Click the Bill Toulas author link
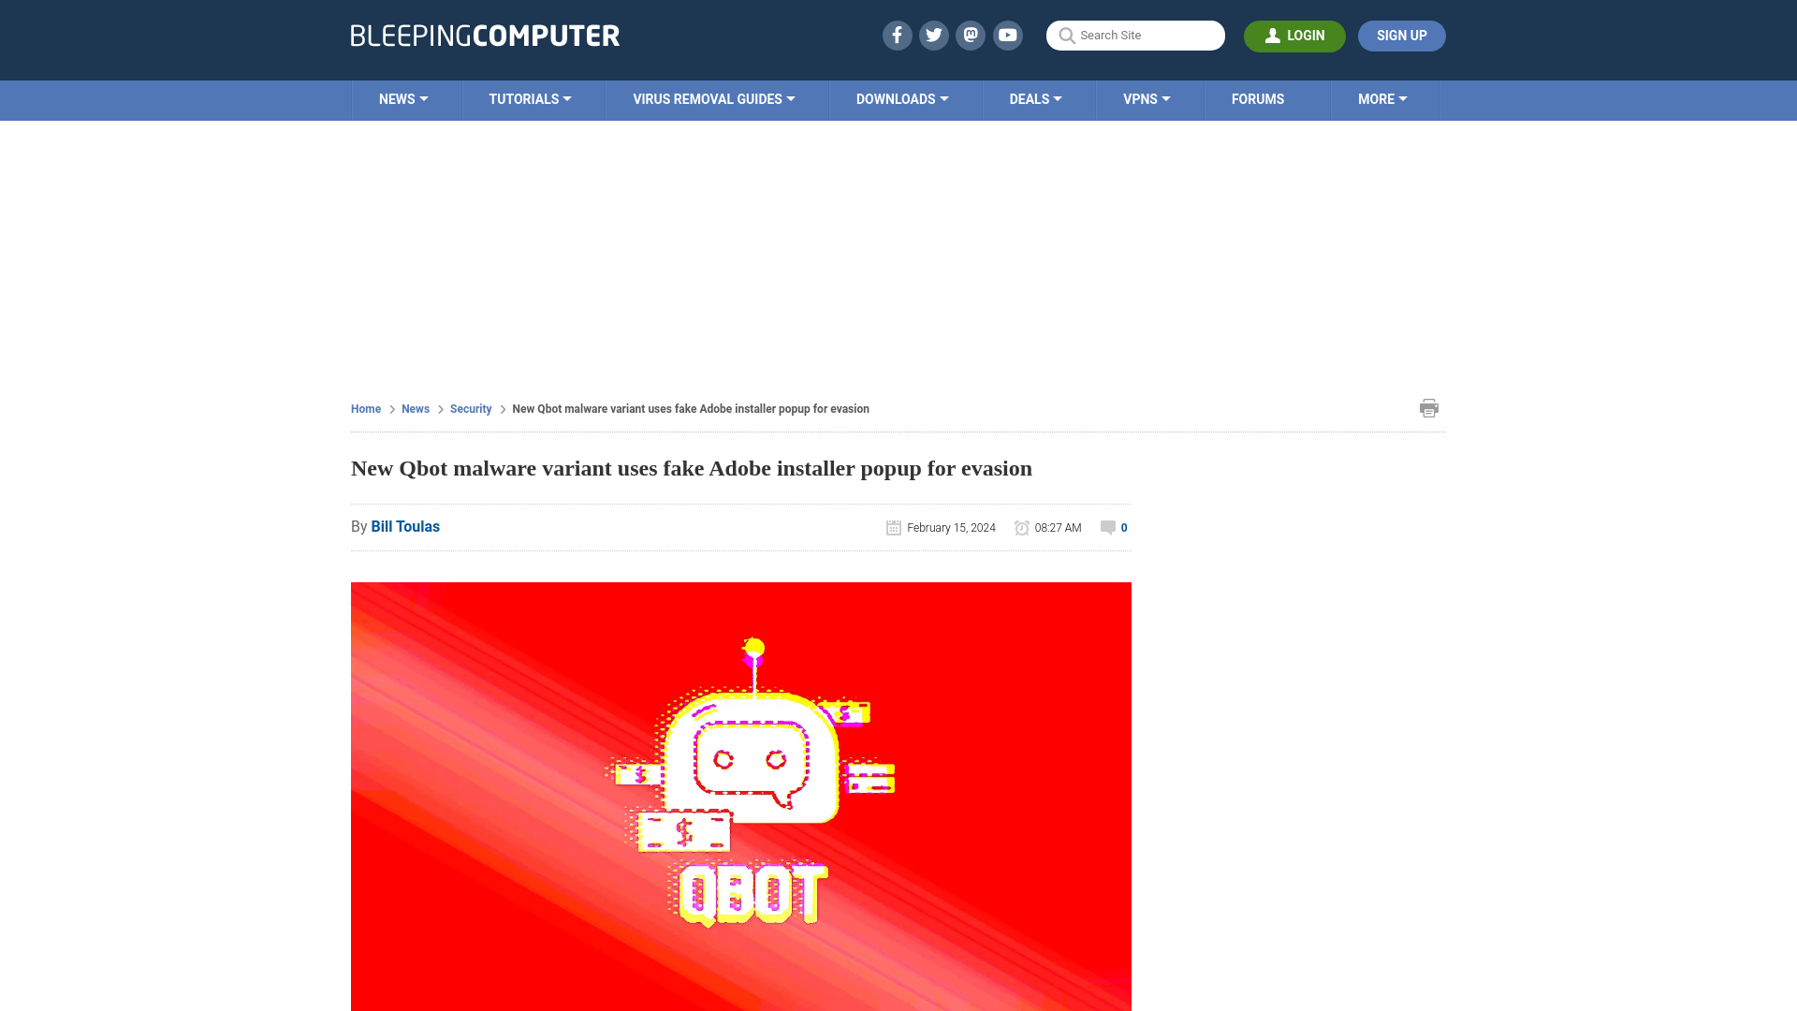This screenshot has width=1797, height=1011. point(405,526)
